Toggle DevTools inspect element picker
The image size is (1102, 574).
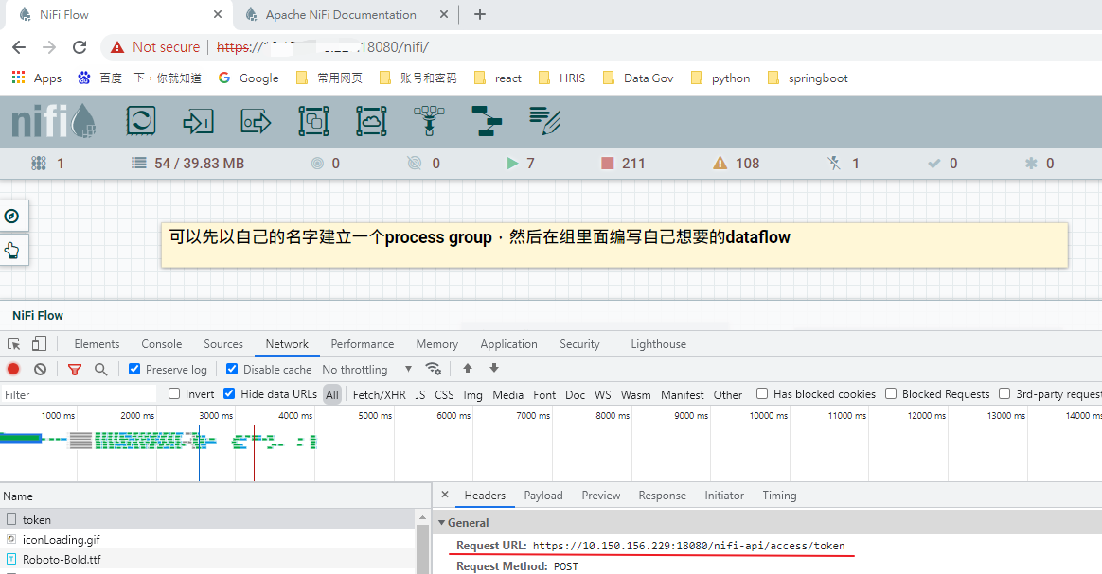13,344
